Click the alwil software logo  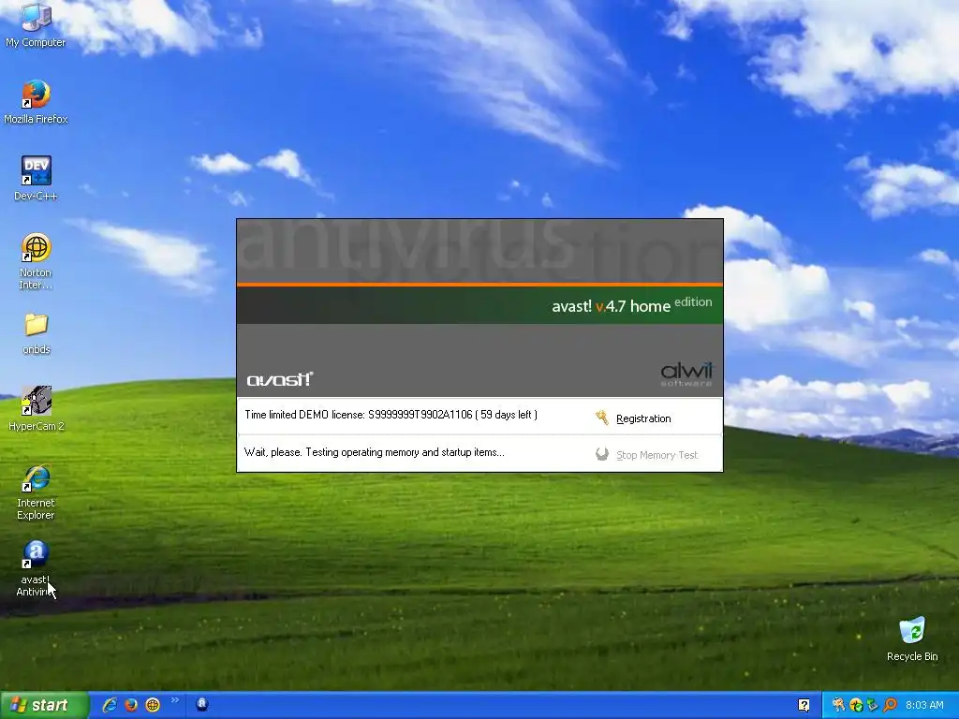click(x=686, y=374)
